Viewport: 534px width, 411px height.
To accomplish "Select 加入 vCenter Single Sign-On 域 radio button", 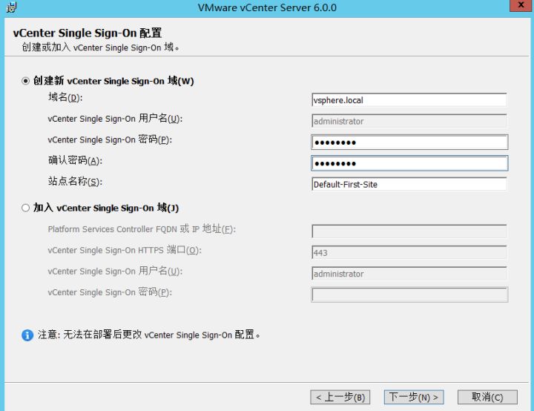I will point(25,208).
